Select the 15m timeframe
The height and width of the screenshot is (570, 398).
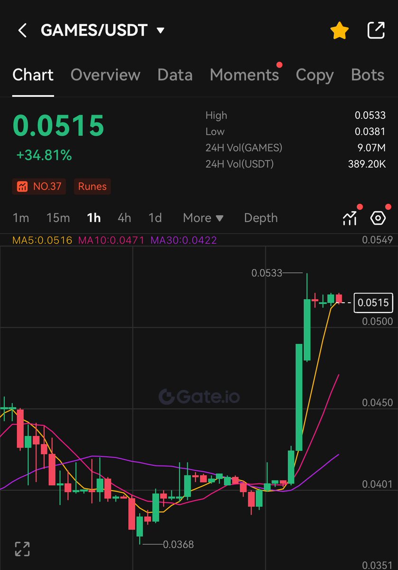coord(58,218)
